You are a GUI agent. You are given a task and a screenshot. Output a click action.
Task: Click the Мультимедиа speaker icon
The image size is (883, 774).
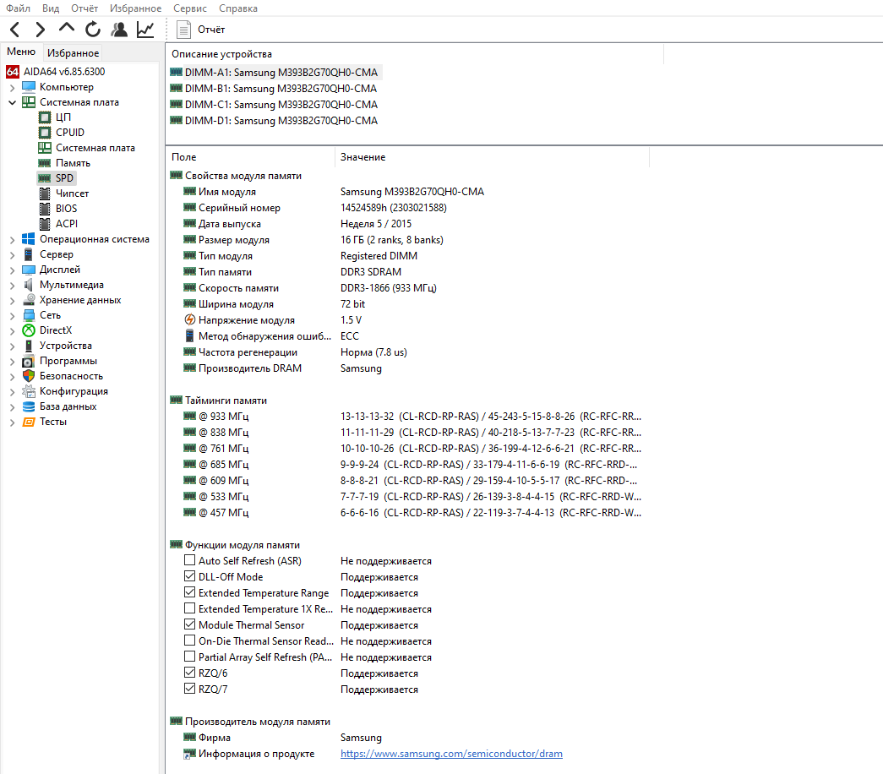[x=28, y=285]
